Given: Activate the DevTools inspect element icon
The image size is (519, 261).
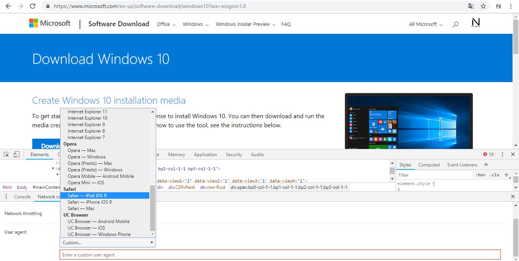Looking at the screenshot, I should click(6, 154).
